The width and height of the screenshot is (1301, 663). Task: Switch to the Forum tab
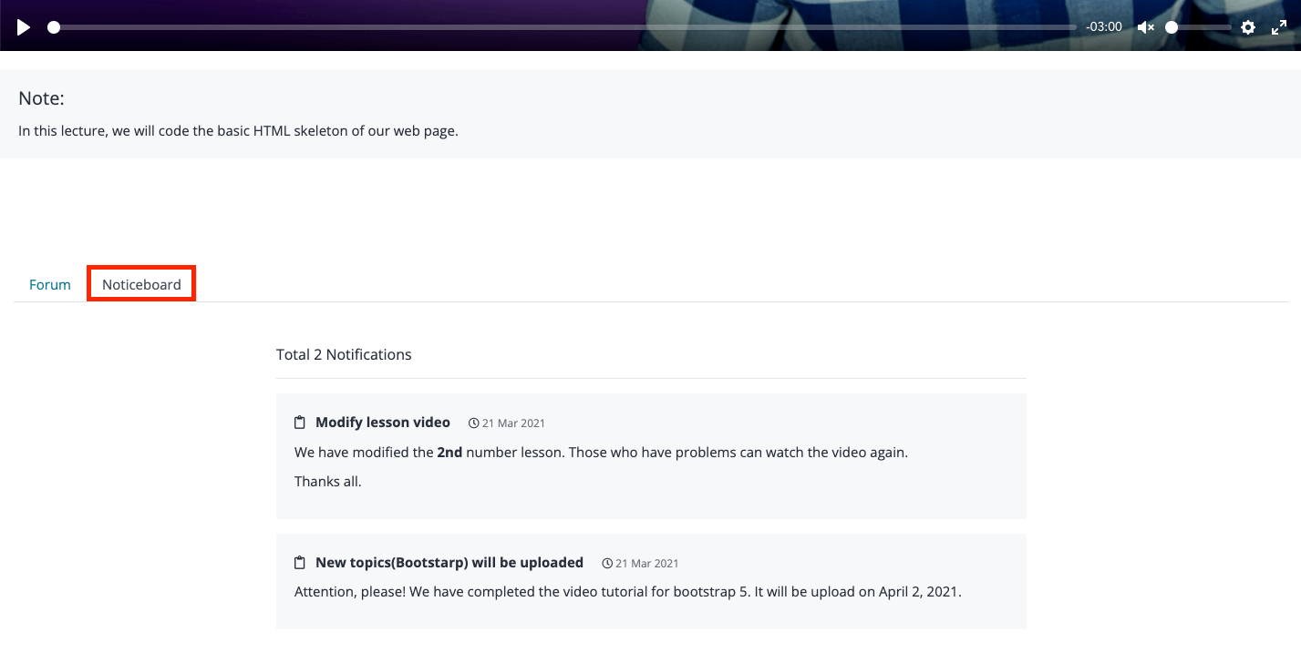pyautogui.click(x=50, y=284)
